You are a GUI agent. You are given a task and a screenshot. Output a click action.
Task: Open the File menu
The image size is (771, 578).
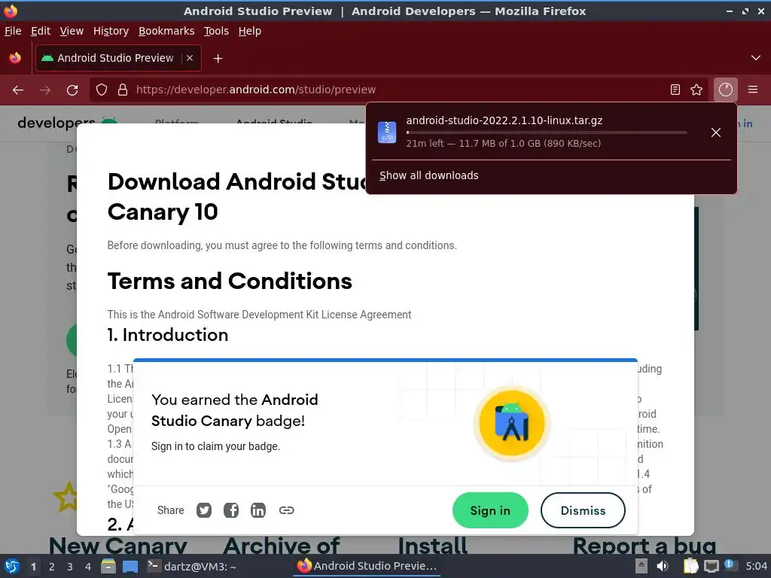pyautogui.click(x=13, y=31)
